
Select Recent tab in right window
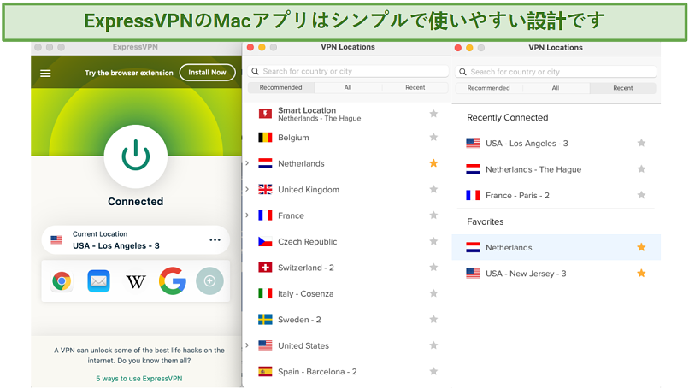pos(622,88)
